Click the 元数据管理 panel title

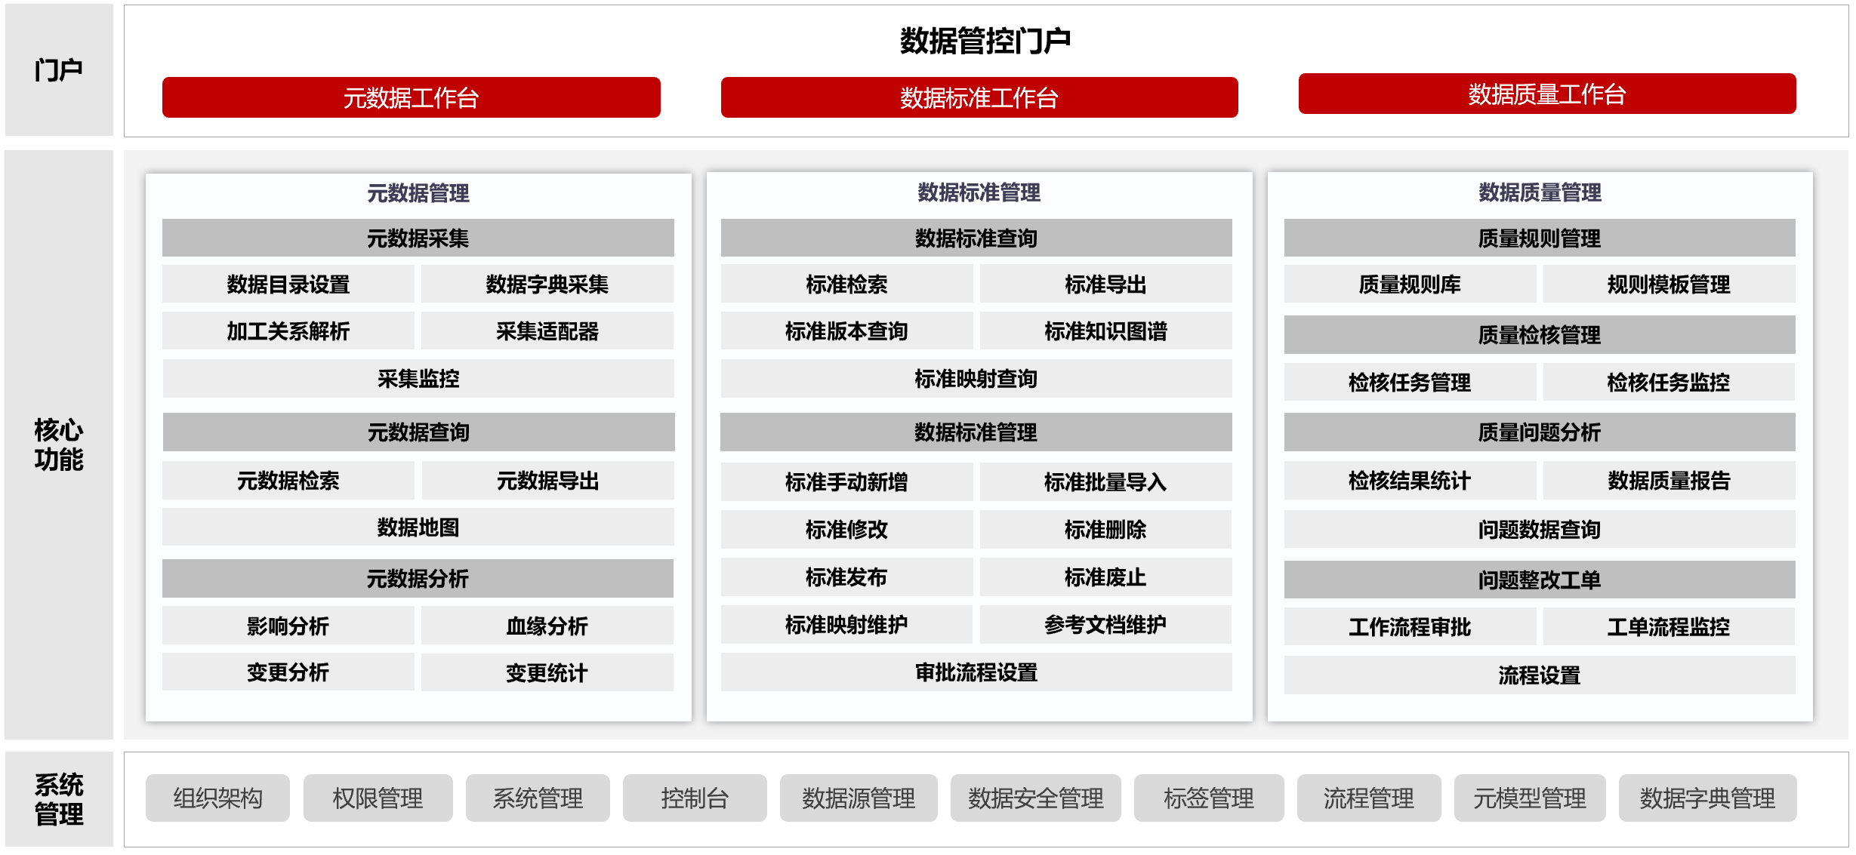click(x=418, y=193)
